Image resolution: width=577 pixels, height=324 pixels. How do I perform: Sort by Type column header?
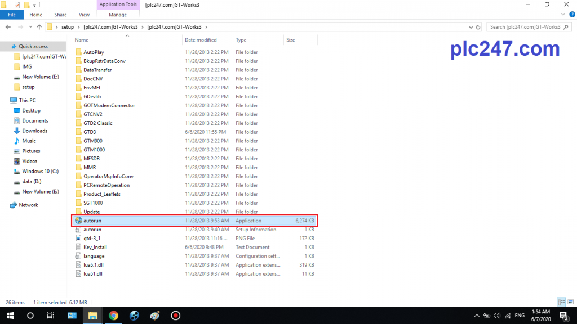coord(241,40)
